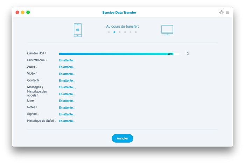The width and height of the screenshot is (245, 164).
Task: Click "En attente..." status for Vidéo
Action: (67, 74)
